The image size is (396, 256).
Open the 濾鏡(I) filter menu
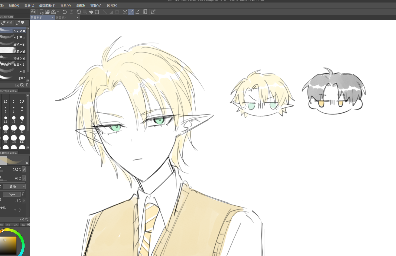(x=80, y=5)
